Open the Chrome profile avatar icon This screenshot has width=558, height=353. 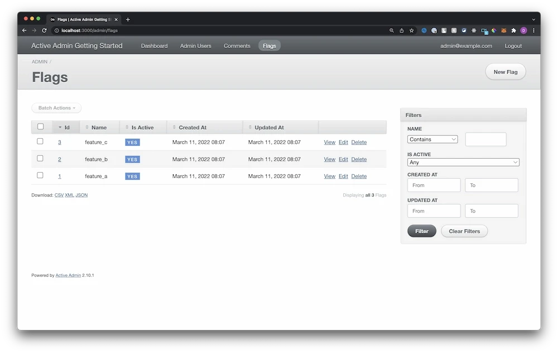pyautogui.click(x=523, y=31)
